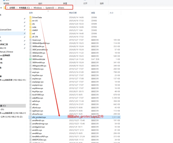Click the ahcache.sys file icon

[x=30, y=114]
